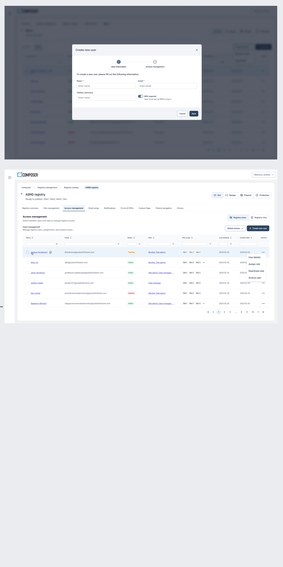Screen dimensions: 283x567
Task: Open the Composer breadcrumb
Action: (26, 188)
